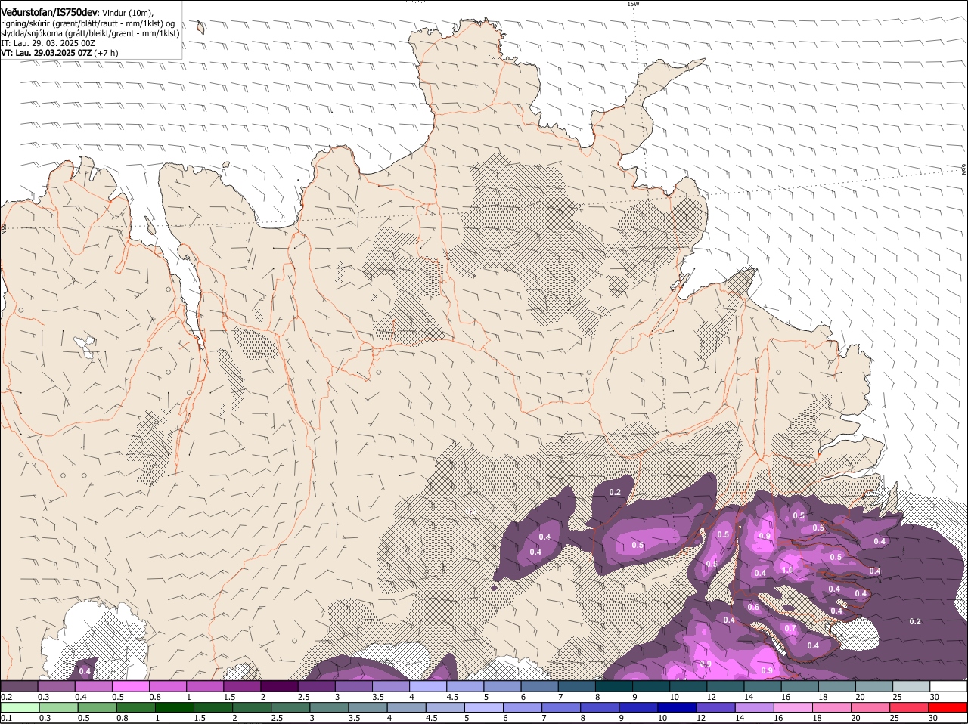Pick the 0.8 swatch in the rain scale
The height and width of the screenshot is (724, 968).
[135, 707]
